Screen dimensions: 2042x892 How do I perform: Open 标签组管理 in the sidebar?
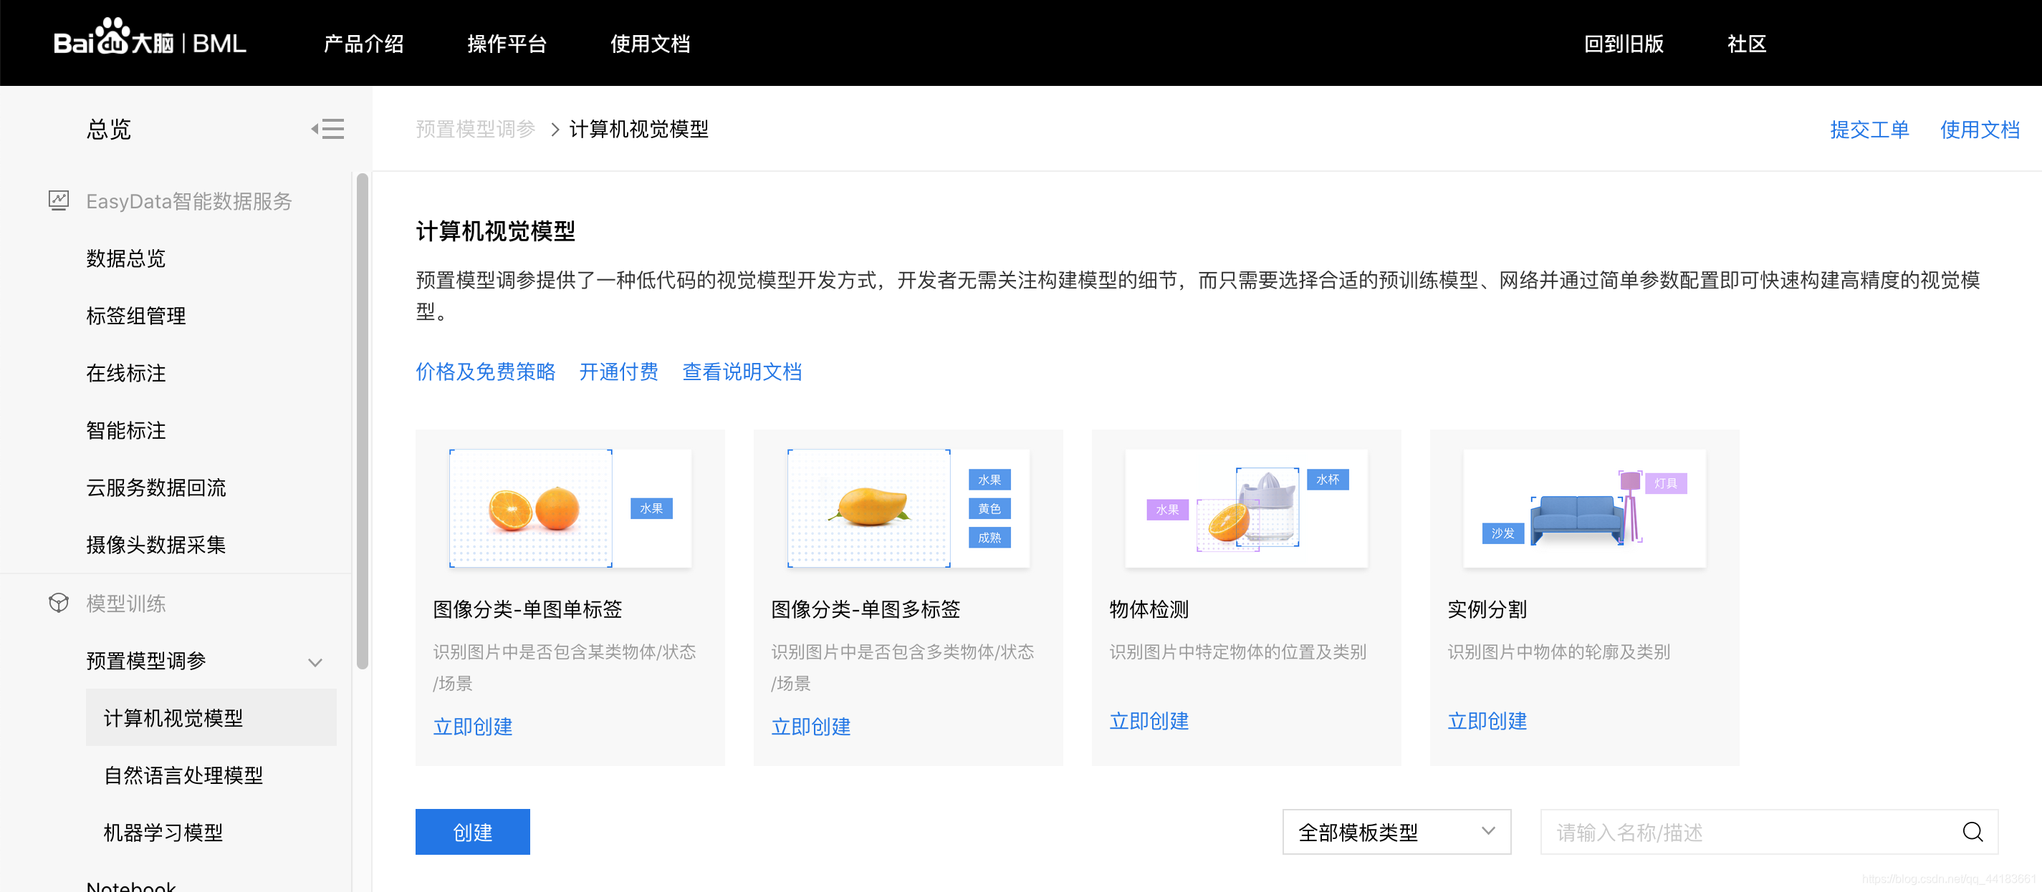click(136, 315)
